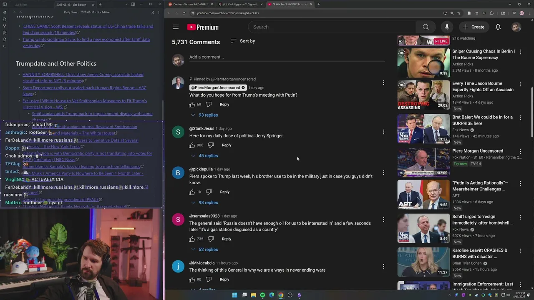
Task: Click @PiersMorganUncensored channel badge
Action: (x=218, y=88)
